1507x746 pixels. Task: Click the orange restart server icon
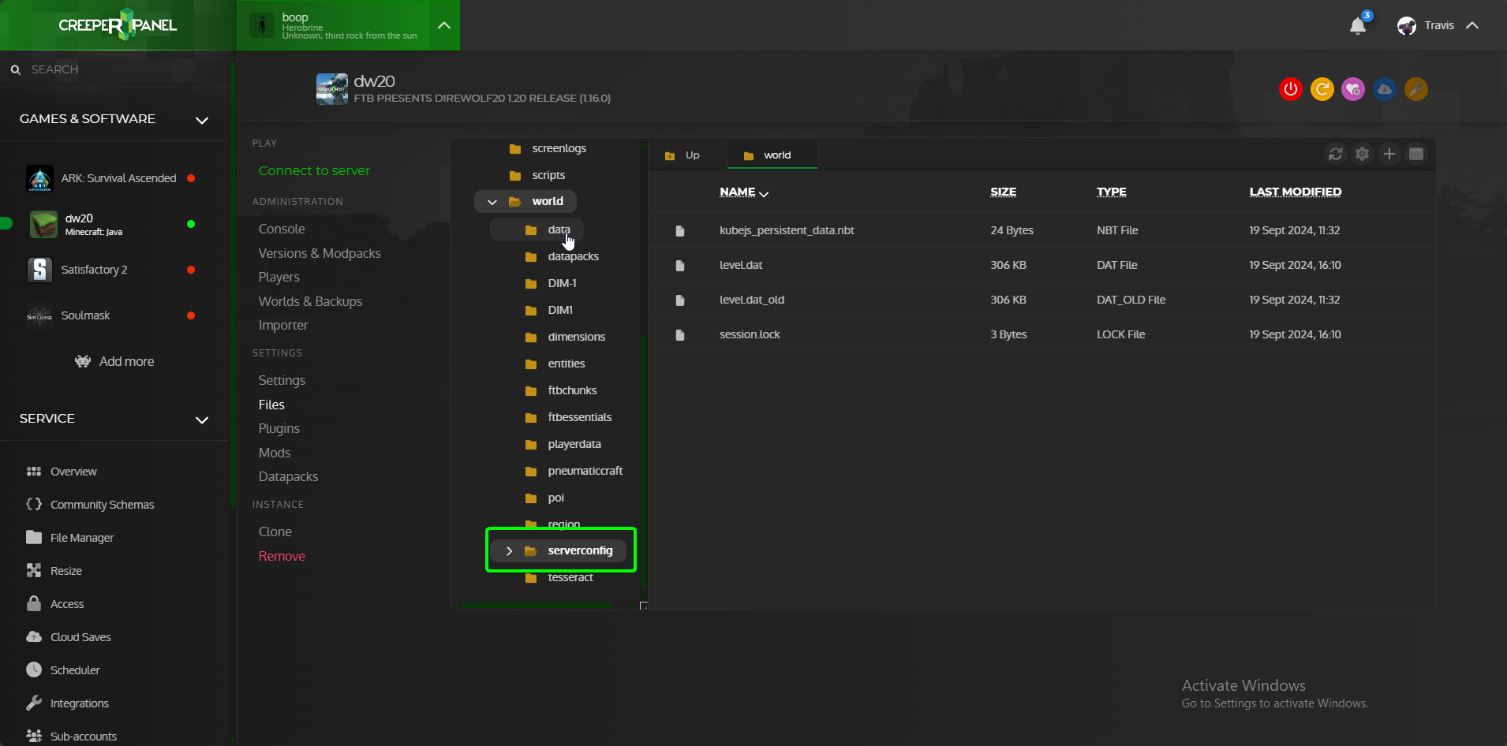(x=1322, y=89)
